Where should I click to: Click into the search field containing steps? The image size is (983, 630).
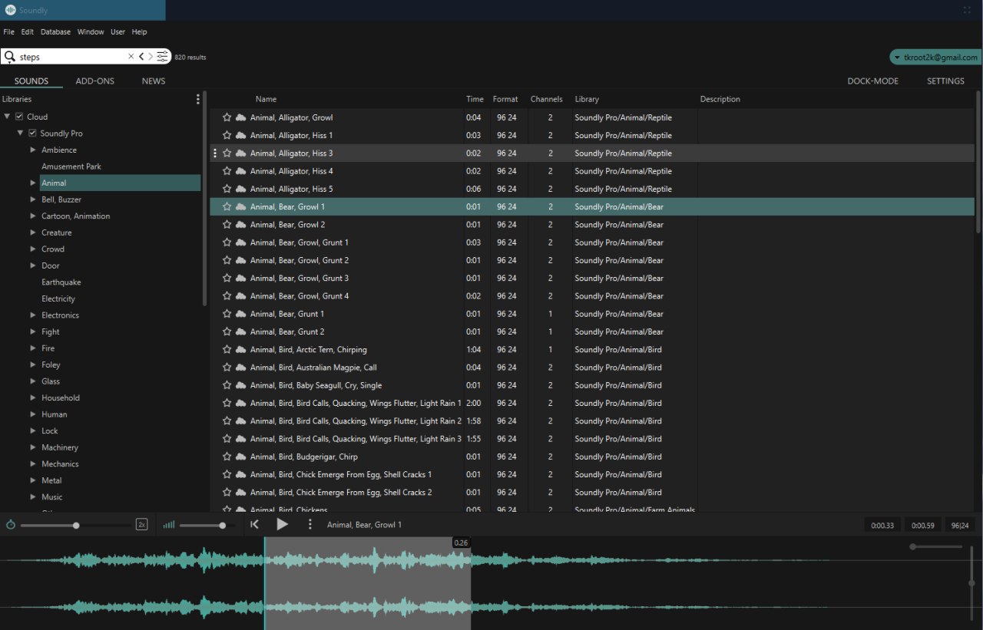click(72, 57)
